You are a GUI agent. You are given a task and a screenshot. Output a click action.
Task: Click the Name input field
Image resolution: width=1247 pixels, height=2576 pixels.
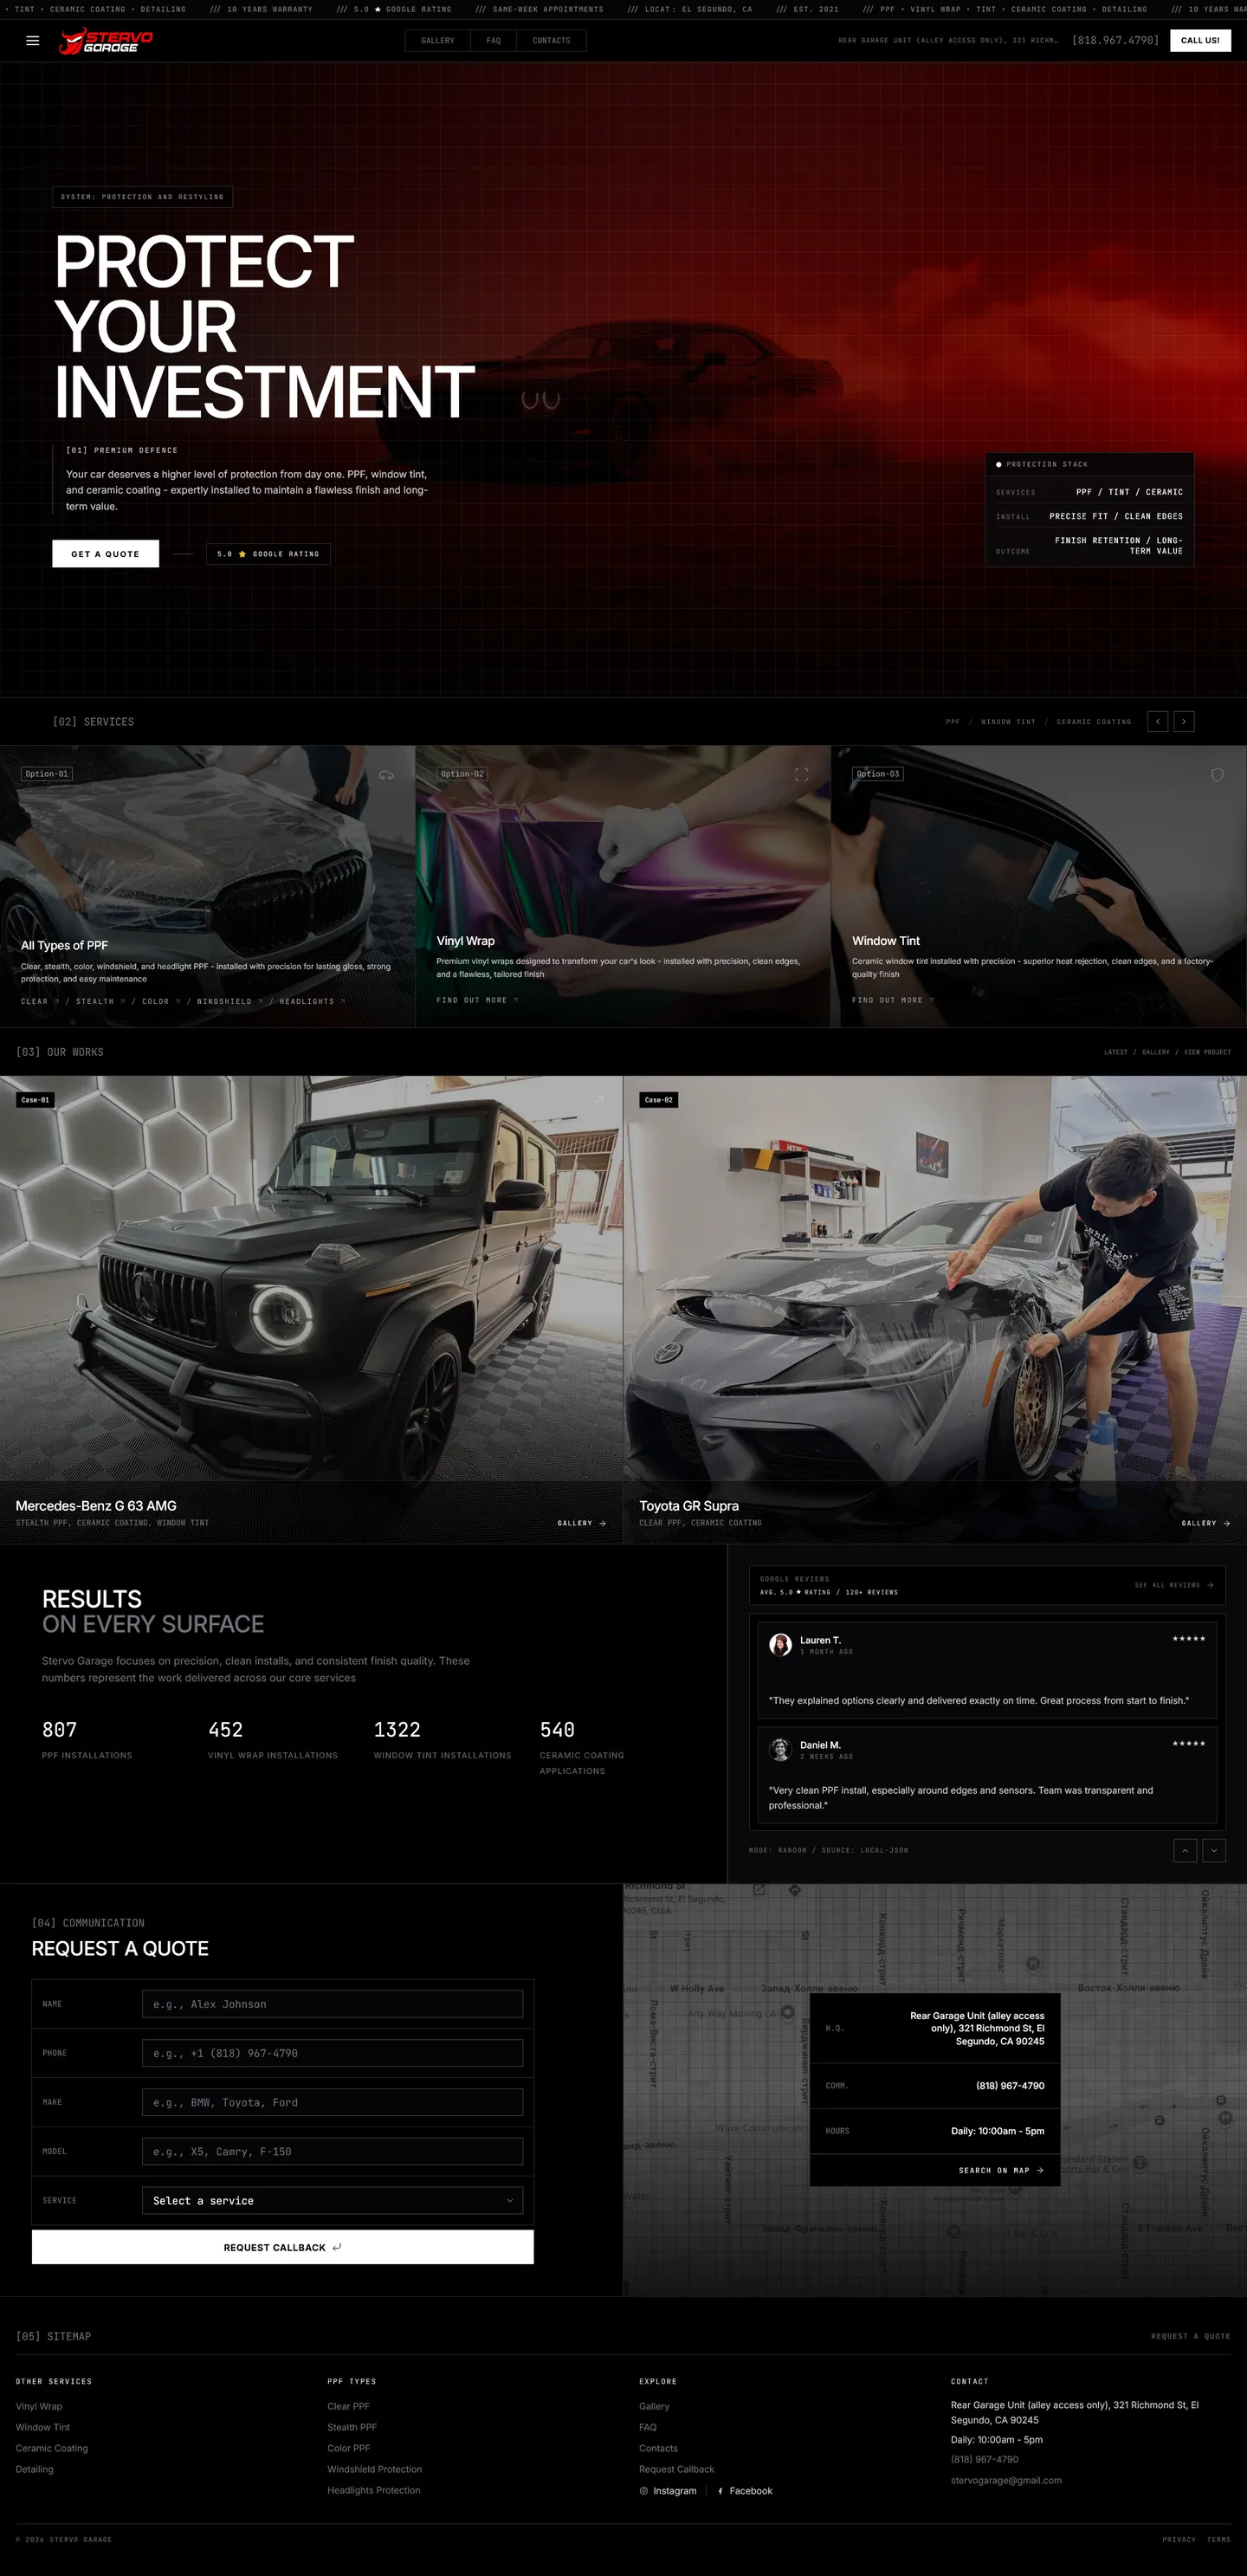[x=332, y=2004]
